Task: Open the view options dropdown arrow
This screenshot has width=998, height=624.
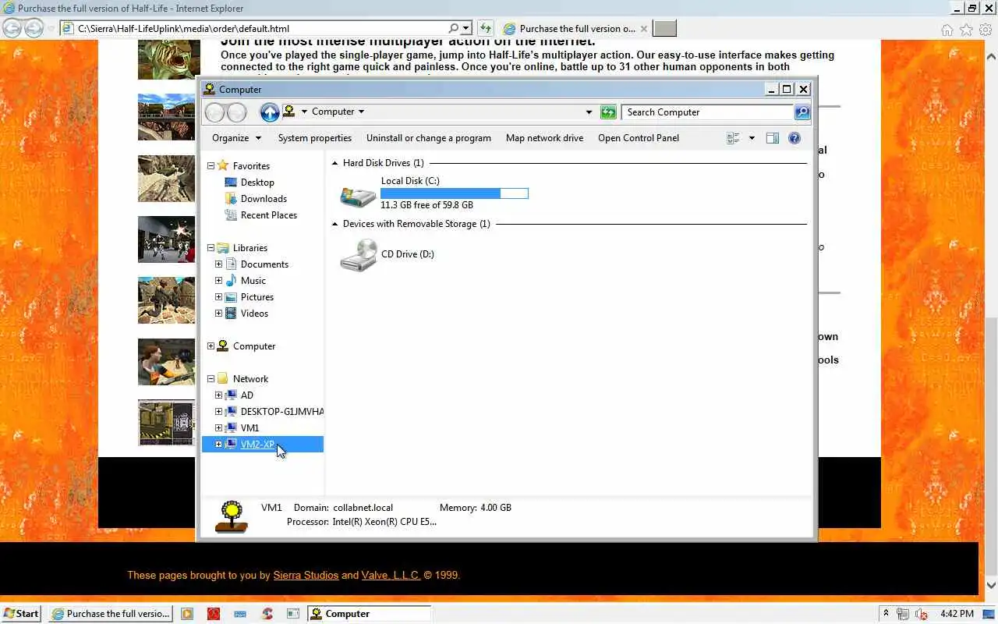Action: click(x=752, y=138)
